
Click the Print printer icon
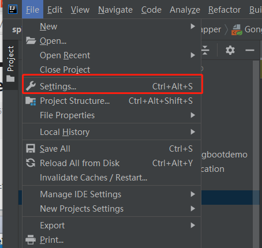31,240
